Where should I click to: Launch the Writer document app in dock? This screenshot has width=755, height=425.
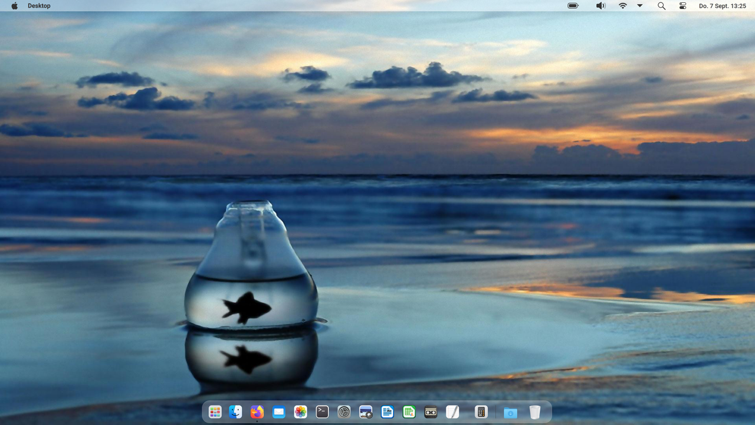pos(387,412)
